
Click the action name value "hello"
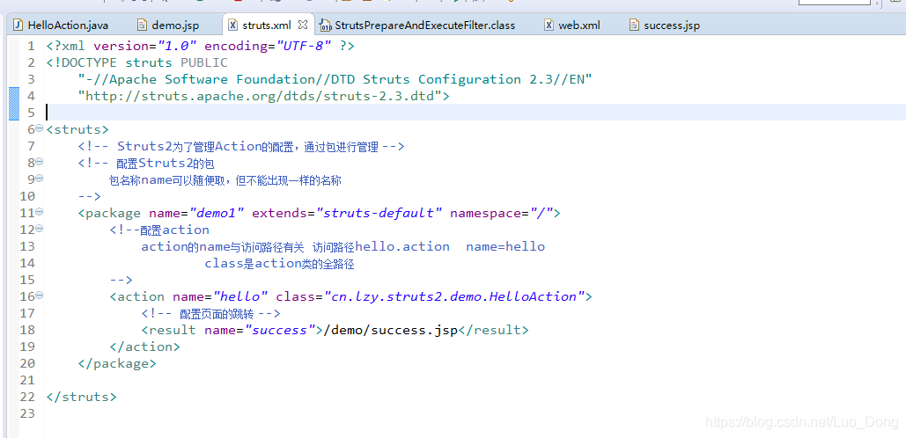239,296
